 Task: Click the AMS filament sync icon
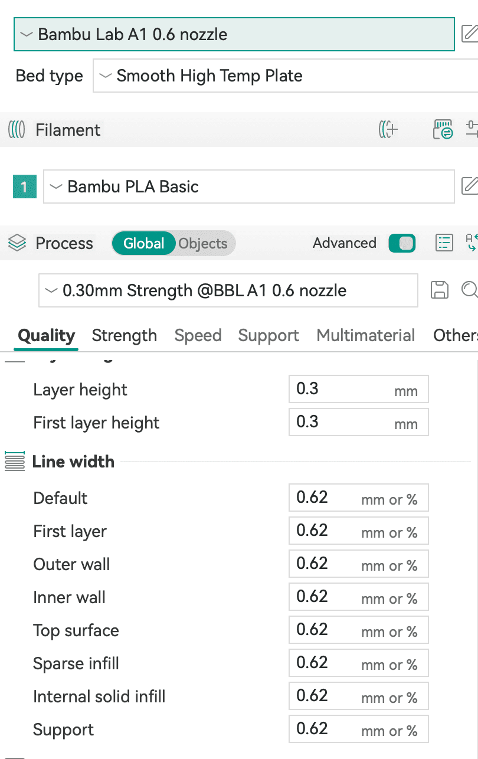(x=443, y=130)
